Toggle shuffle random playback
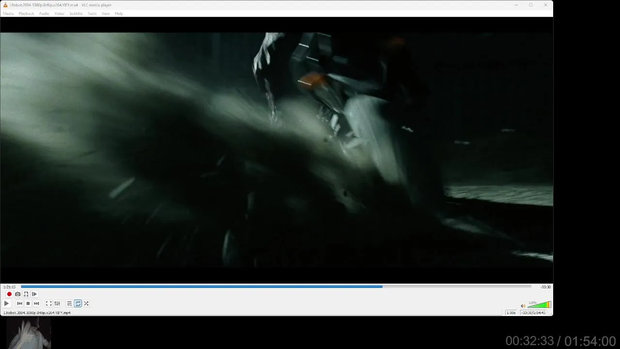This screenshot has width=620, height=349. 86,303
